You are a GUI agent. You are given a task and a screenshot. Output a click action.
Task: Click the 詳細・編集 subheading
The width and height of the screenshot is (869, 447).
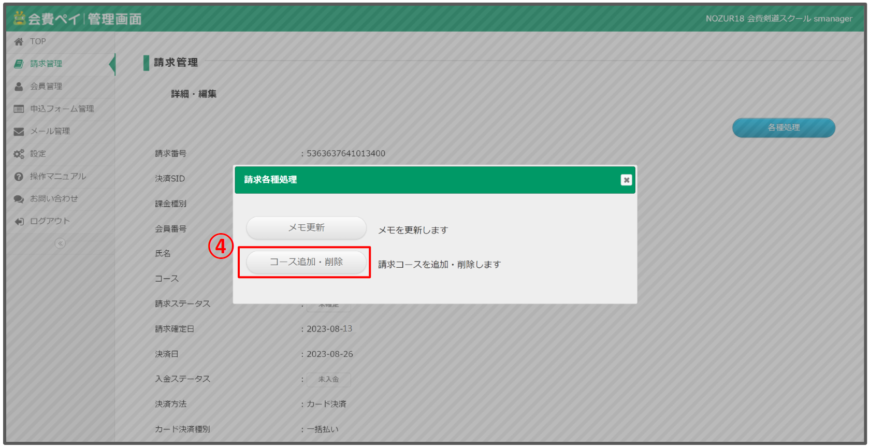coord(194,94)
